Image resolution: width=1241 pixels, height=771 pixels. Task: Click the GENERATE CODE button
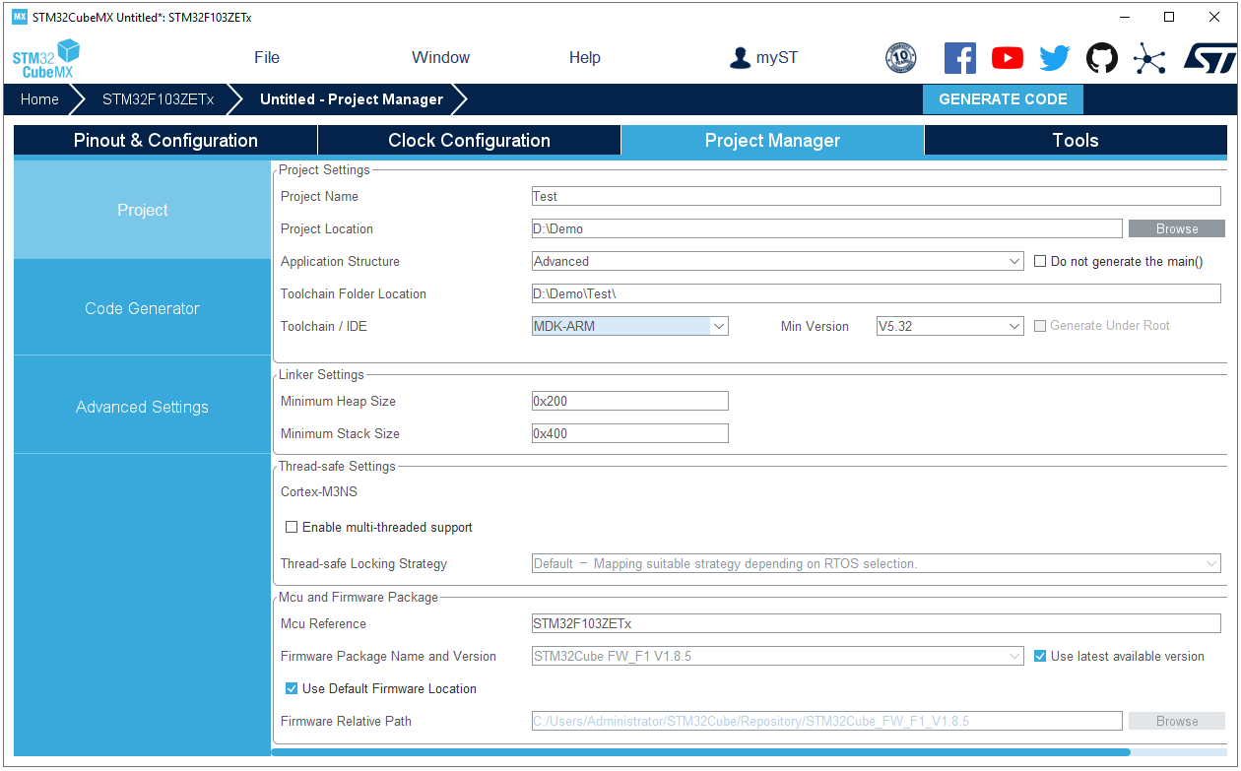pos(1003,99)
